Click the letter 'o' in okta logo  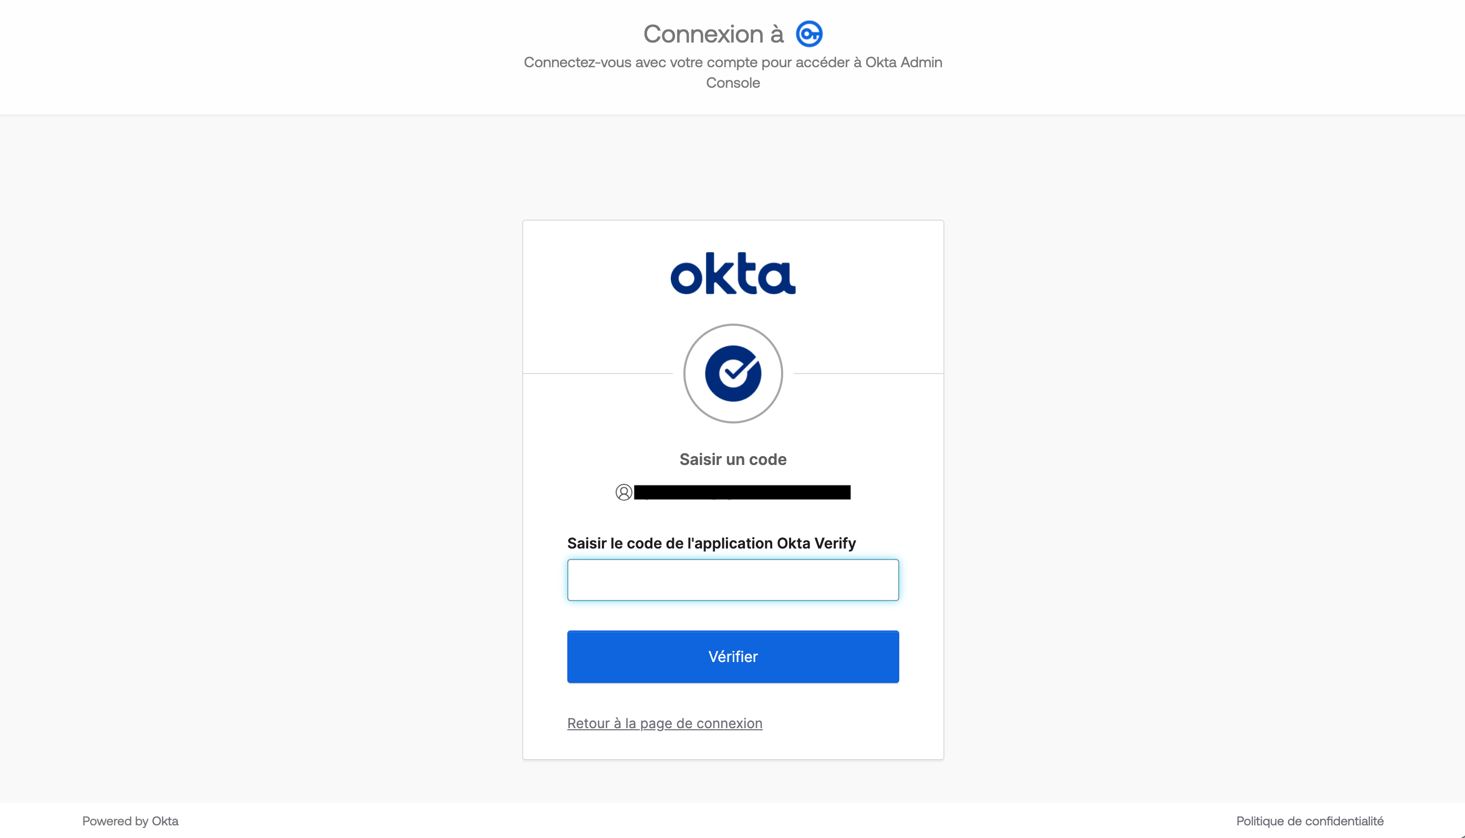point(687,277)
